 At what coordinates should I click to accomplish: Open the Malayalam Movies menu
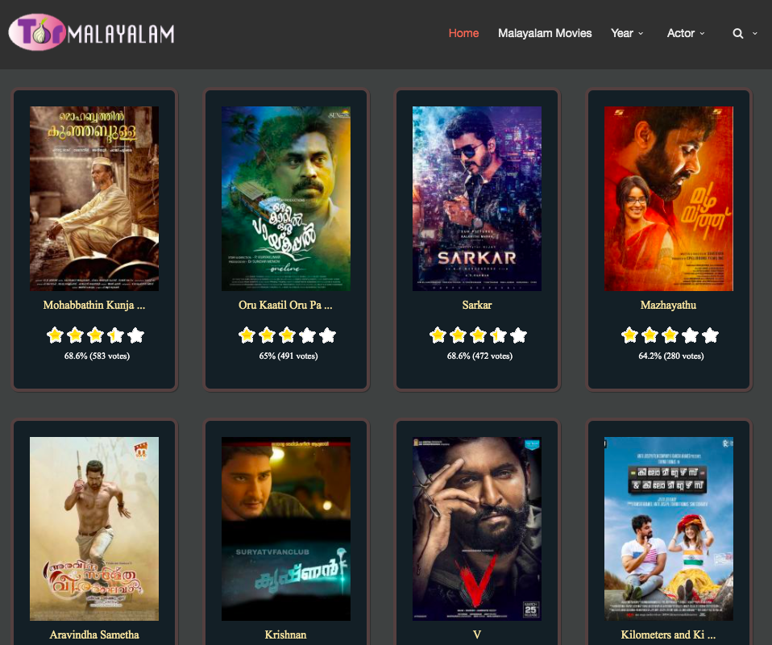pos(545,33)
